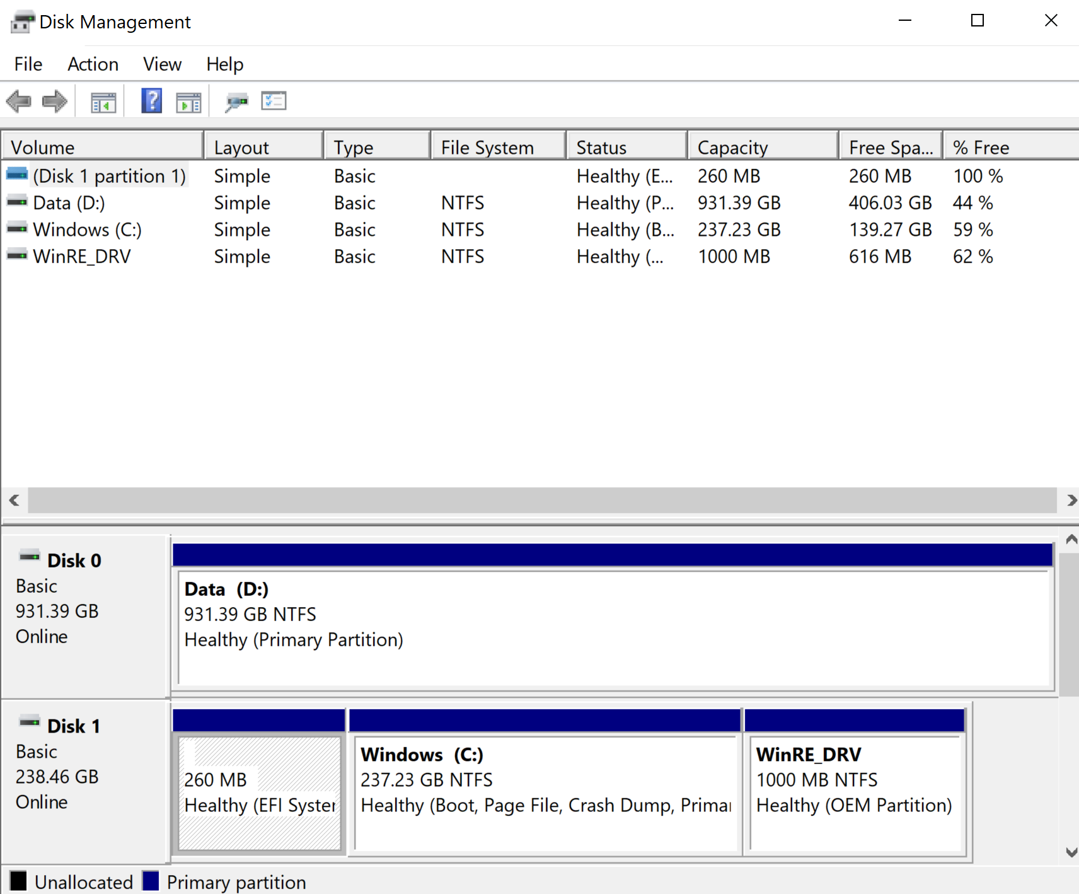
Task: Click the Refresh/connect disk toolbar icon
Action: click(237, 102)
